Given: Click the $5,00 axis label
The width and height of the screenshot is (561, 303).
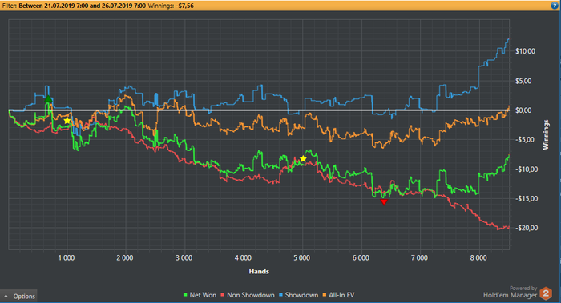Looking at the screenshot, I should click(523, 81).
